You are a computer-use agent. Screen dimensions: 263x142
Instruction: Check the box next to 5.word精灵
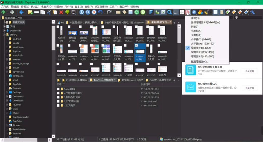(x=58, y=89)
